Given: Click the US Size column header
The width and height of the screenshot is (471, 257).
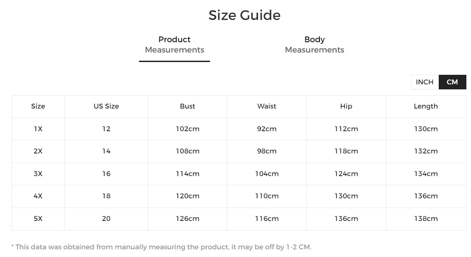Looking at the screenshot, I should (106, 107).
